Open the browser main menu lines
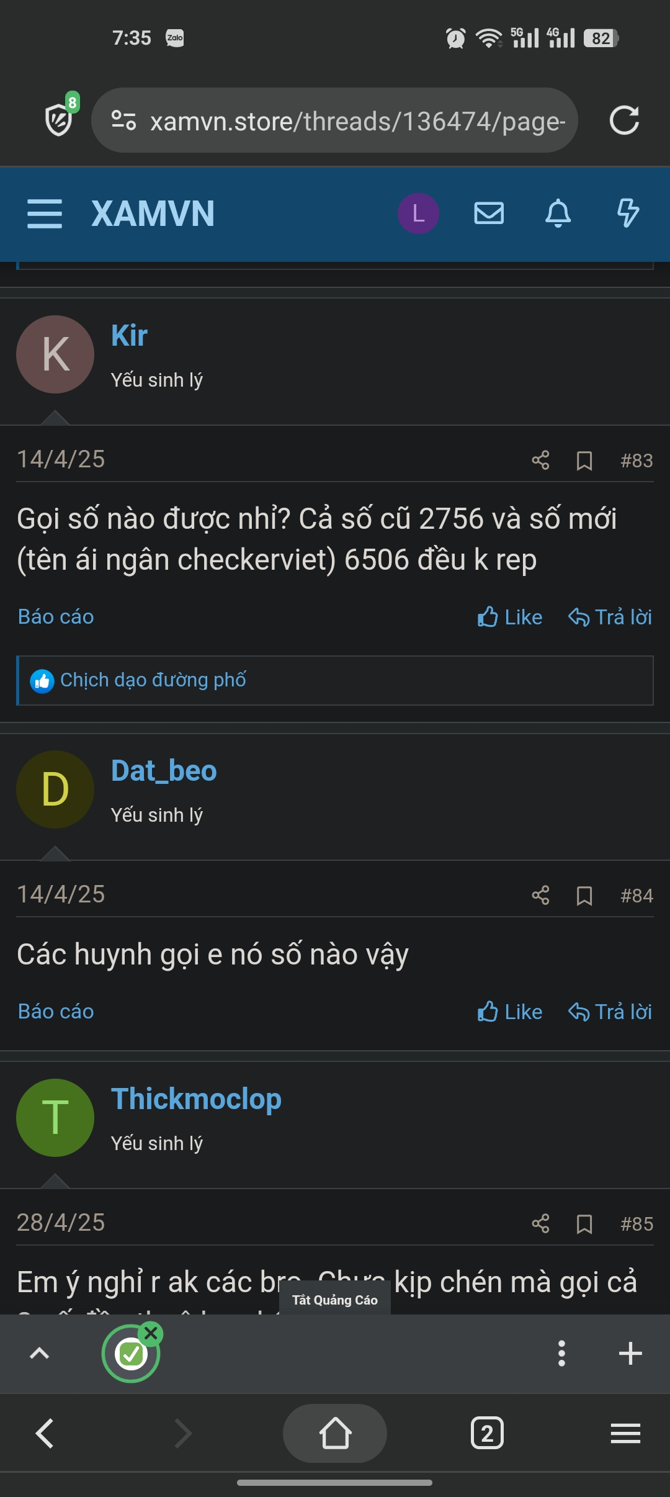Image resolution: width=670 pixels, height=1497 pixels. tap(625, 1434)
